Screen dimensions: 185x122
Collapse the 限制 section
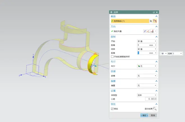pyautogui.click(x=156, y=37)
